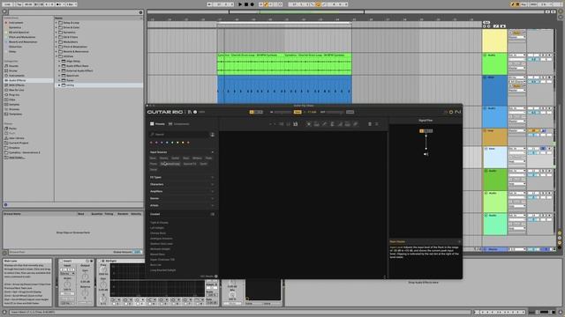Expand the Characters section in Guitar Rig
This screenshot has width=565, height=317.
click(213, 184)
